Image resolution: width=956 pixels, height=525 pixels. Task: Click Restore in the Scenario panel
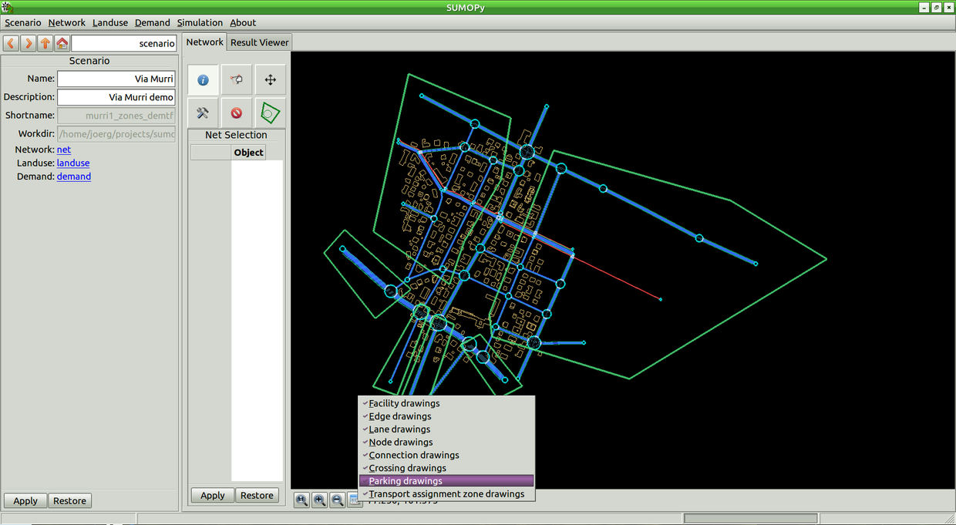click(69, 501)
